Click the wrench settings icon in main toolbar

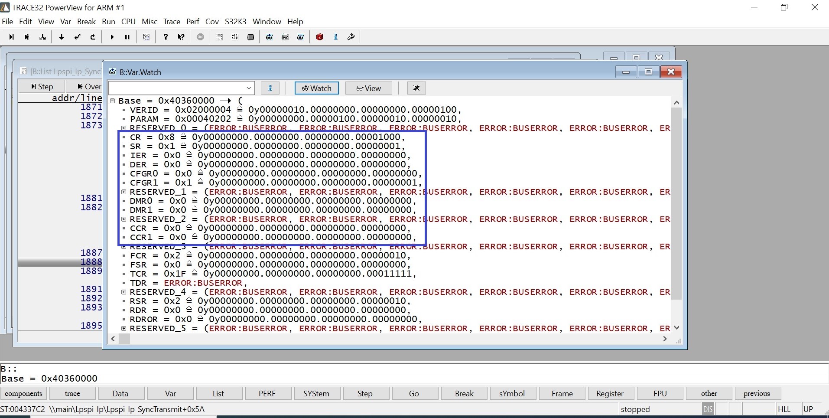[x=351, y=37]
